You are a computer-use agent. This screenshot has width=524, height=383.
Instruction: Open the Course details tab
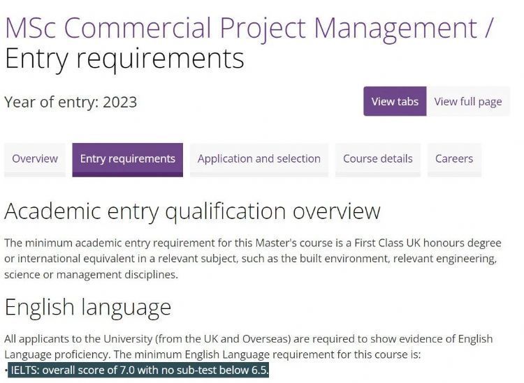tap(377, 159)
